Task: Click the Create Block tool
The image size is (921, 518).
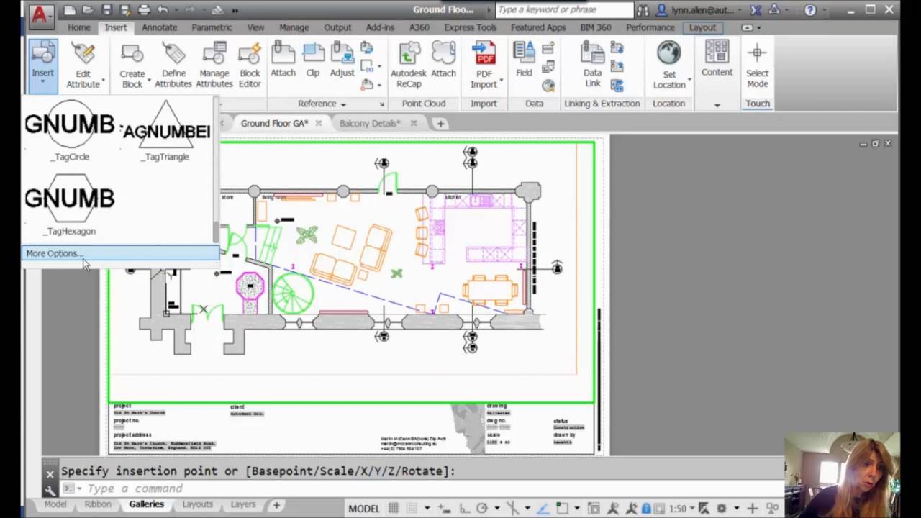Action: 132,65
